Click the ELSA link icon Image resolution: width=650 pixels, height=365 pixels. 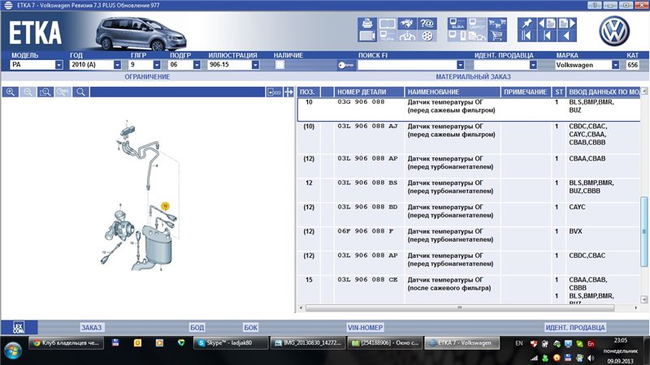(x=457, y=24)
